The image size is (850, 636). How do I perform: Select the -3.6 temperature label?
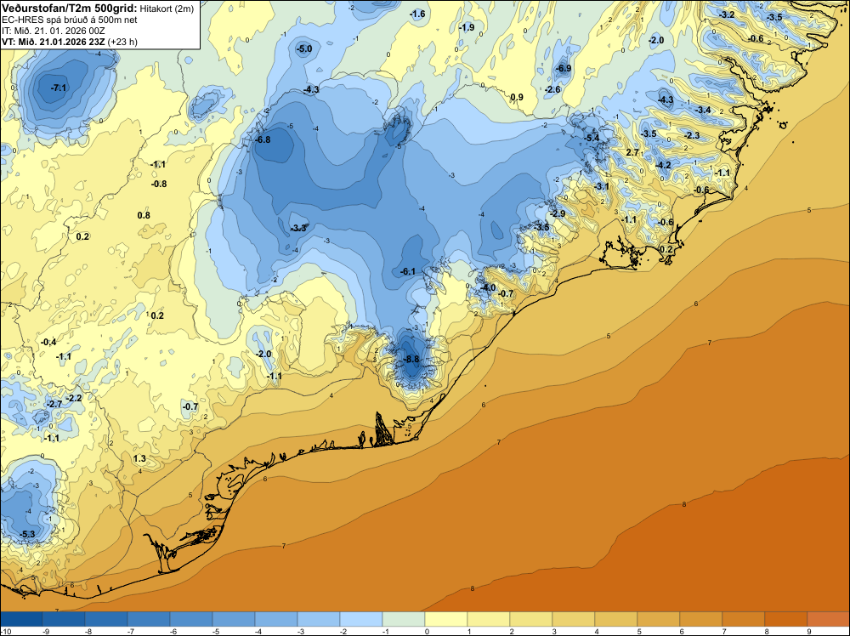pos(542,228)
